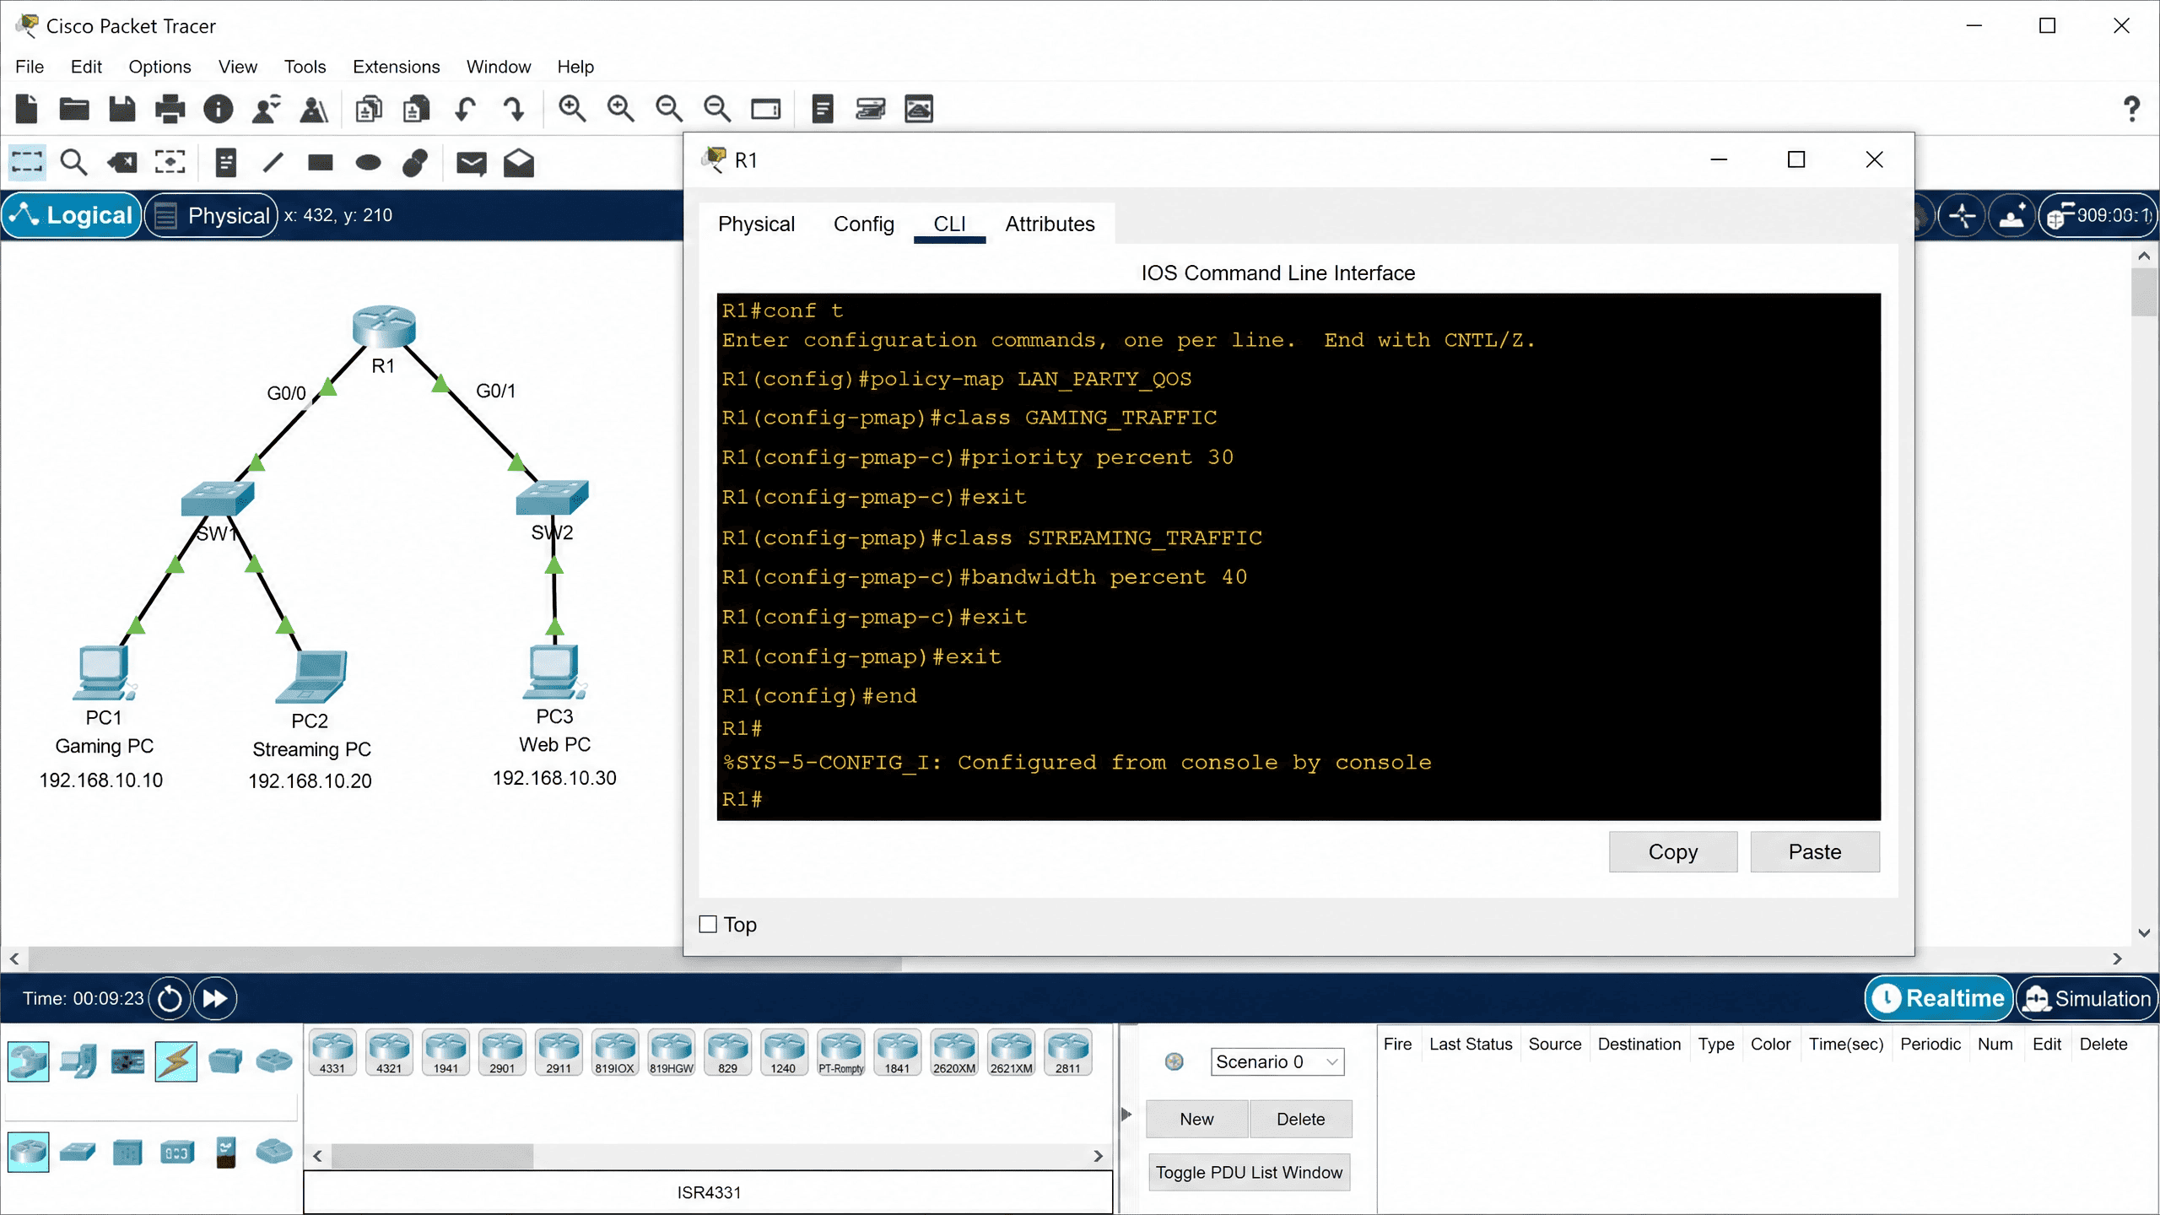Screen dimensions: 2160x1215
Task: Open the help question mark icon
Action: tap(2131, 109)
